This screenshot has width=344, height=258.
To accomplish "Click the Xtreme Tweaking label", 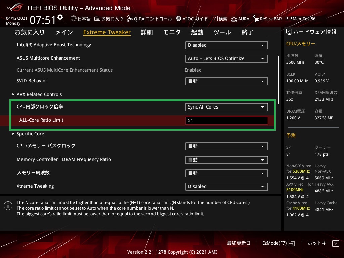I will 35,186.
